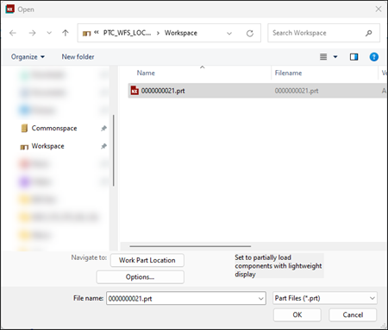Toggle the preview pane icon
Screen dimensions: 388x330
point(354,57)
